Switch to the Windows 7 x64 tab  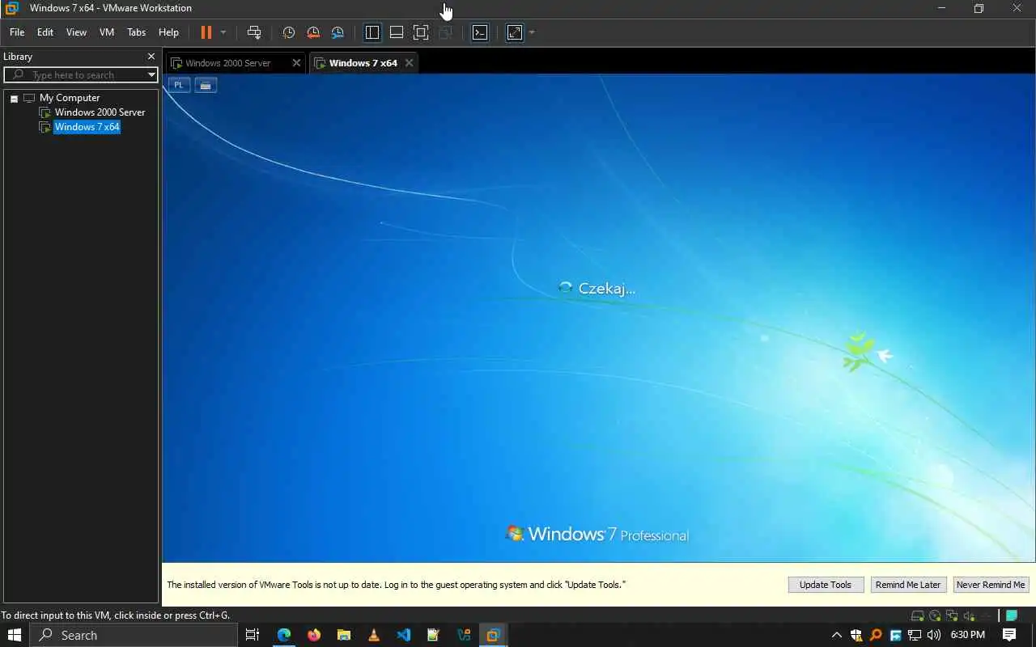point(363,63)
